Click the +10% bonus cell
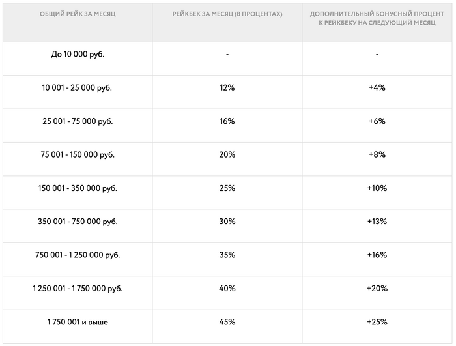The width and height of the screenshot is (456, 346). click(377, 188)
